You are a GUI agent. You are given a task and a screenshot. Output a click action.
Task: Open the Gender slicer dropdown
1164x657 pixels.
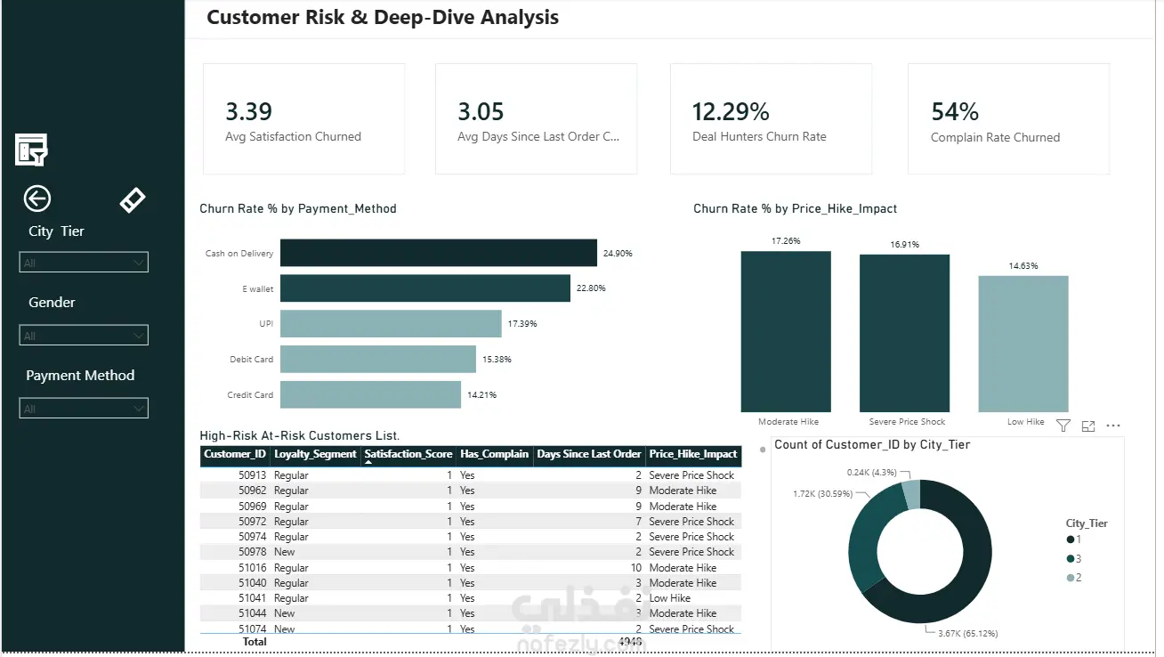[x=84, y=336]
